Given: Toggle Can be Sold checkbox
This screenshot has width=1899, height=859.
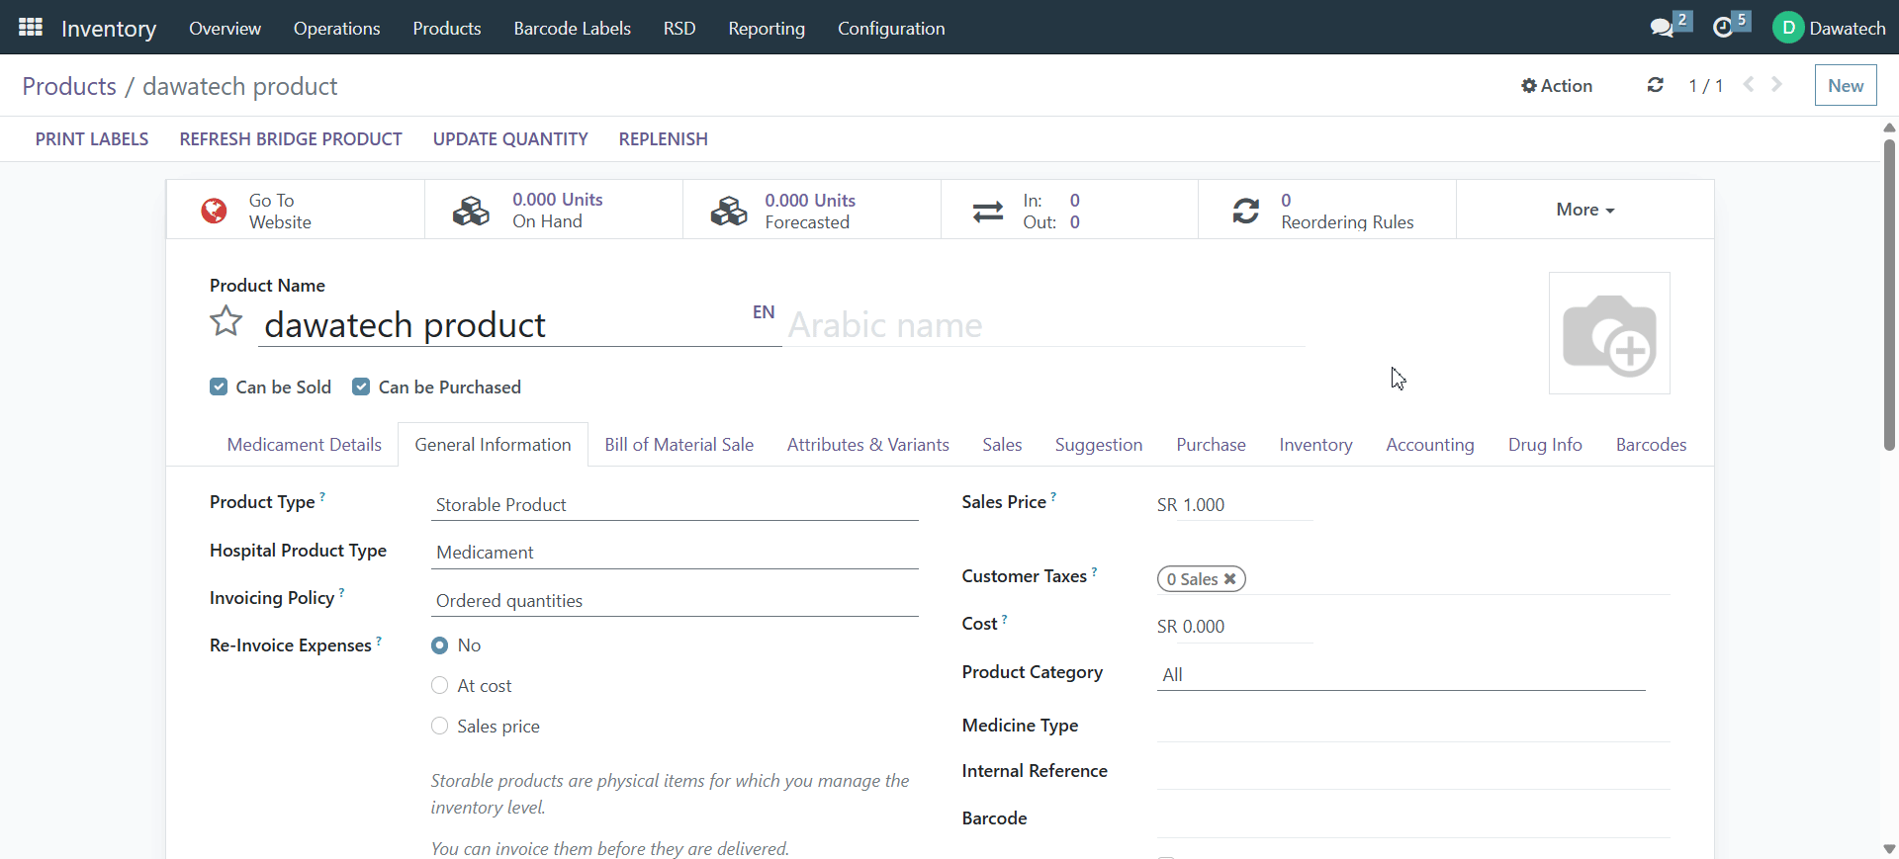Looking at the screenshot, I should click(x=219, y=387).
